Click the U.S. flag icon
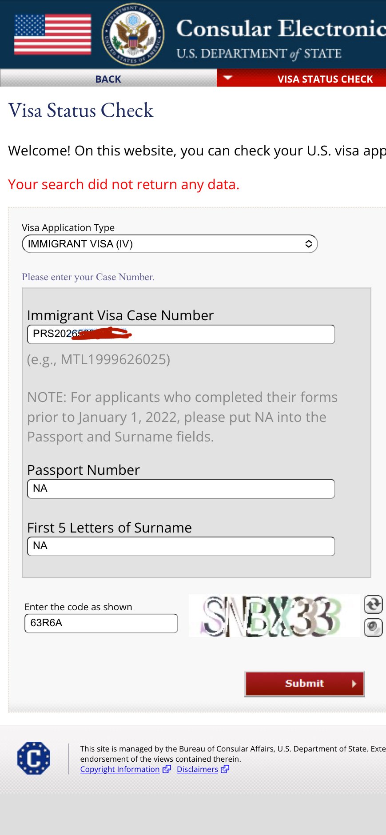 point(52,34)
